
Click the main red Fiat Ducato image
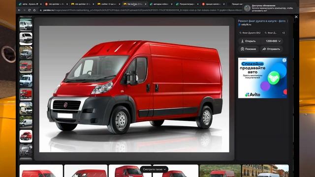click(134, 89)
